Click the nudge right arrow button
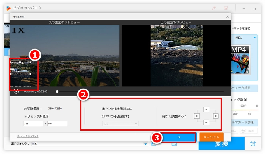This screenshot has height=154, width=265. (216, 116)
